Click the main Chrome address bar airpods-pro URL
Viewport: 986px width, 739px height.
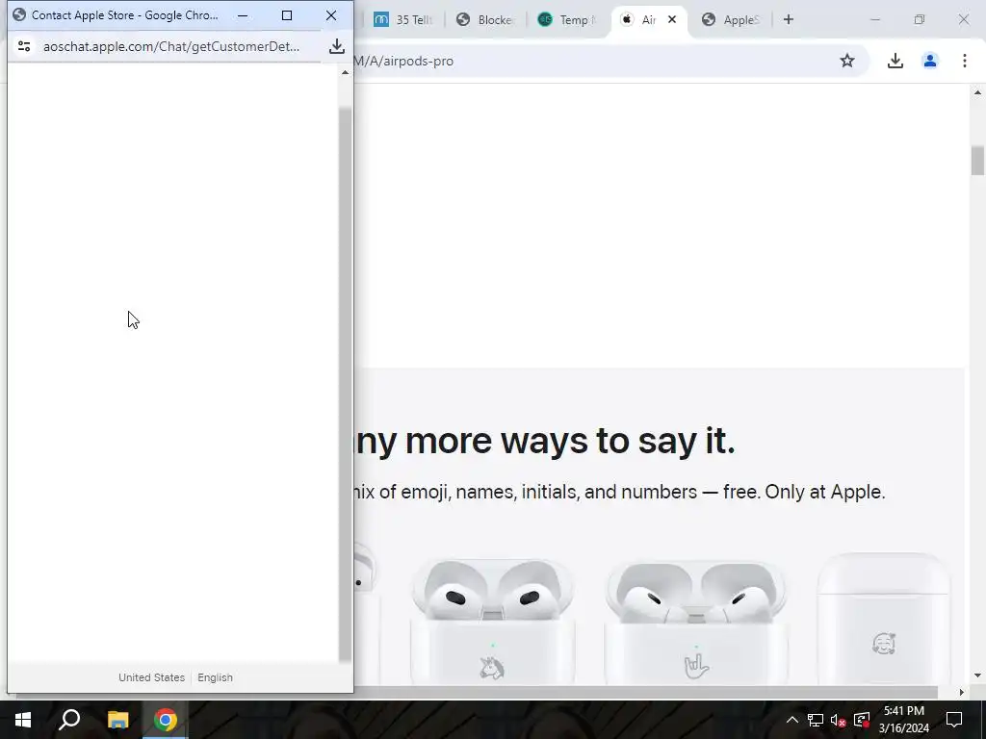point(403,61)
